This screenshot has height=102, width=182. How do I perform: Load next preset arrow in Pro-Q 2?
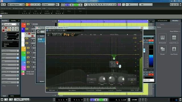coord(127,35)
